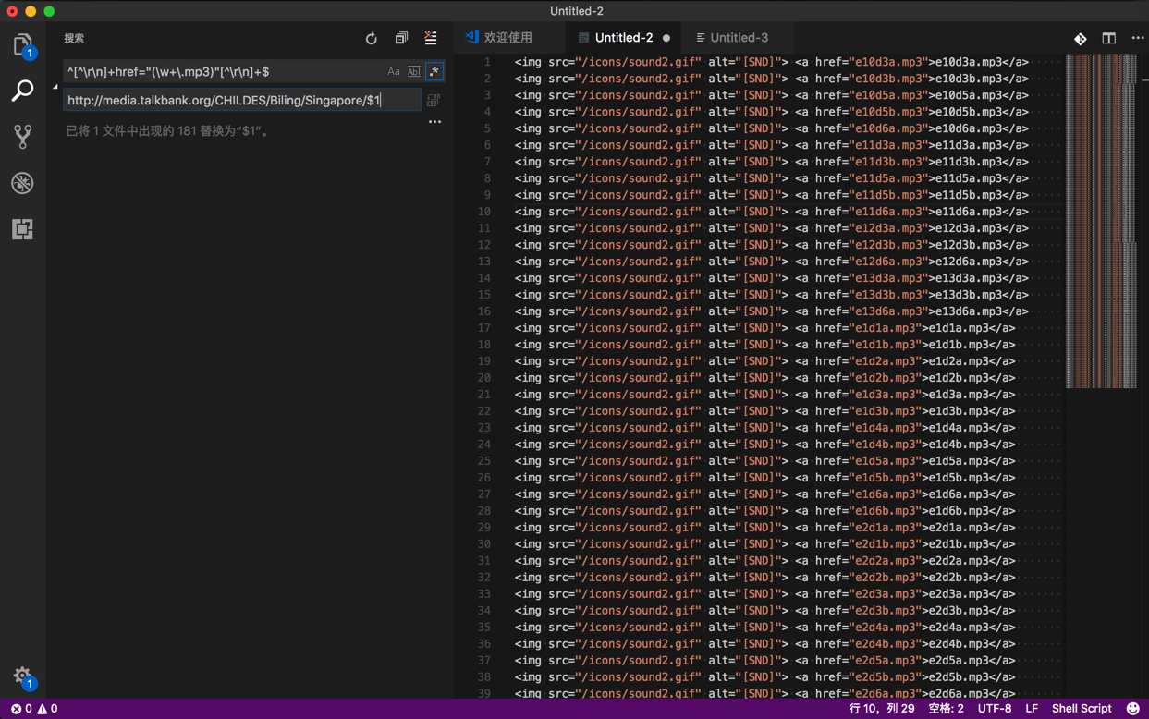
Task: Clear the search results
Action: [431, 39]
